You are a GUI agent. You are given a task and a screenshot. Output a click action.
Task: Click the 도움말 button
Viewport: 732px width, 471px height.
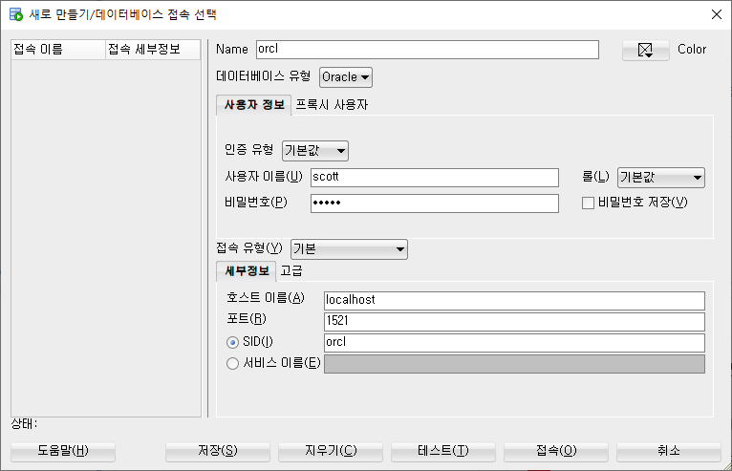[x=63, y=451]
